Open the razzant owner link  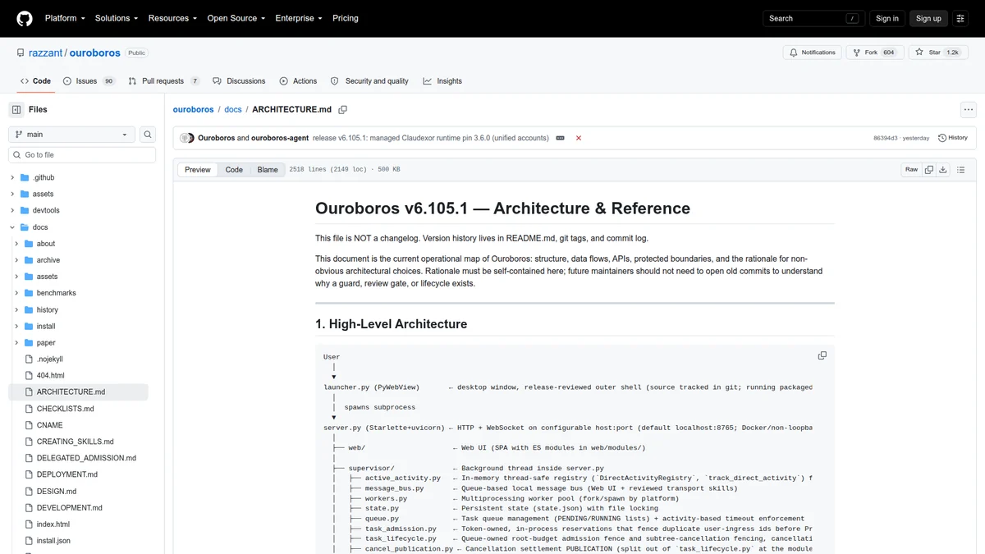tap(45, 53)
